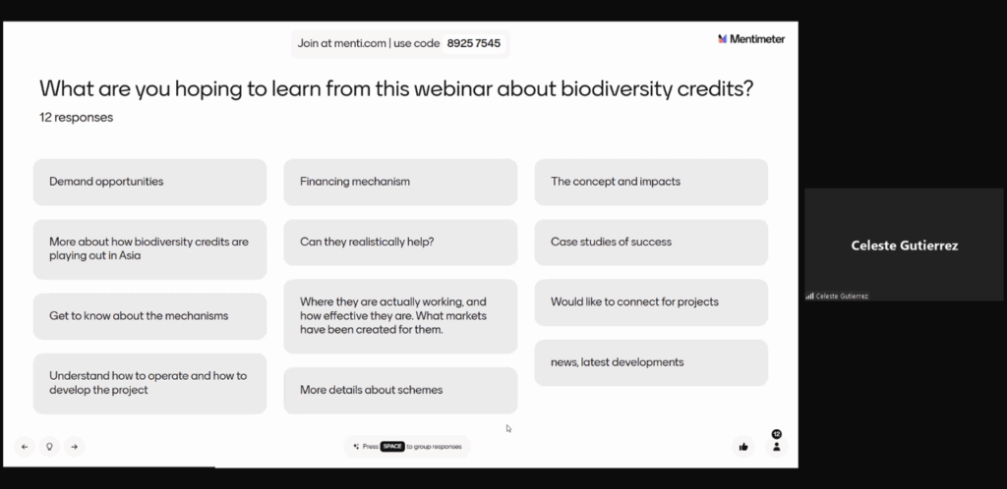Click the menti.com join code banner

(x=402, y=43)
